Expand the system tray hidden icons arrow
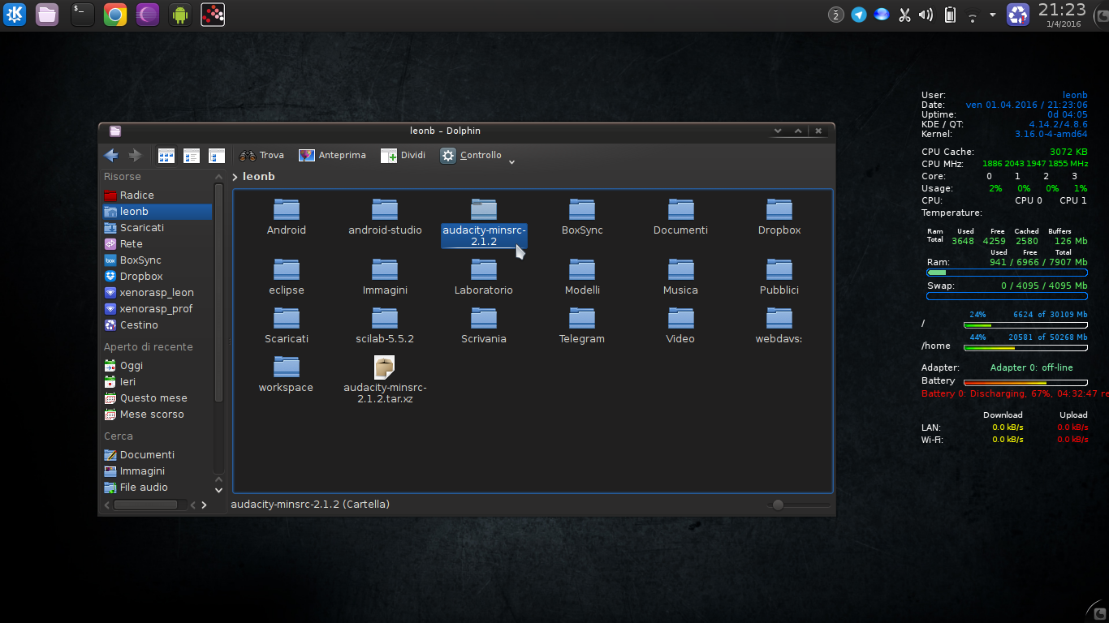 tap(992, 14)
